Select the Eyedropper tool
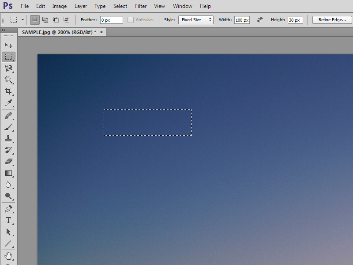Image resolution: width=353 pixels, height=265 pixels. pyautogui.click(x=8, y=103)
